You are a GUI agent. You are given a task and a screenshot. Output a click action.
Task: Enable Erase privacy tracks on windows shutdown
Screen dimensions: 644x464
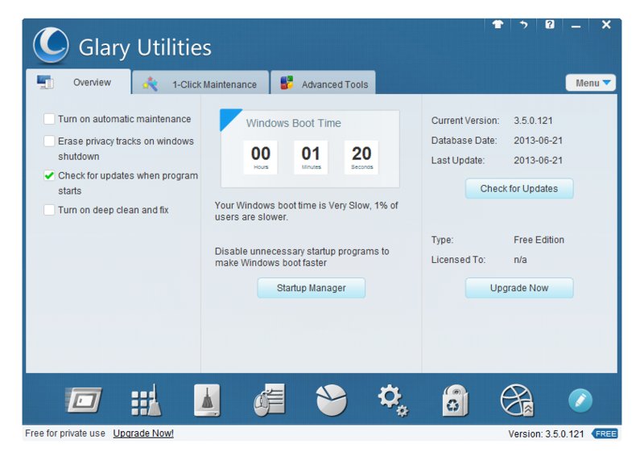(x=49, y=141)
